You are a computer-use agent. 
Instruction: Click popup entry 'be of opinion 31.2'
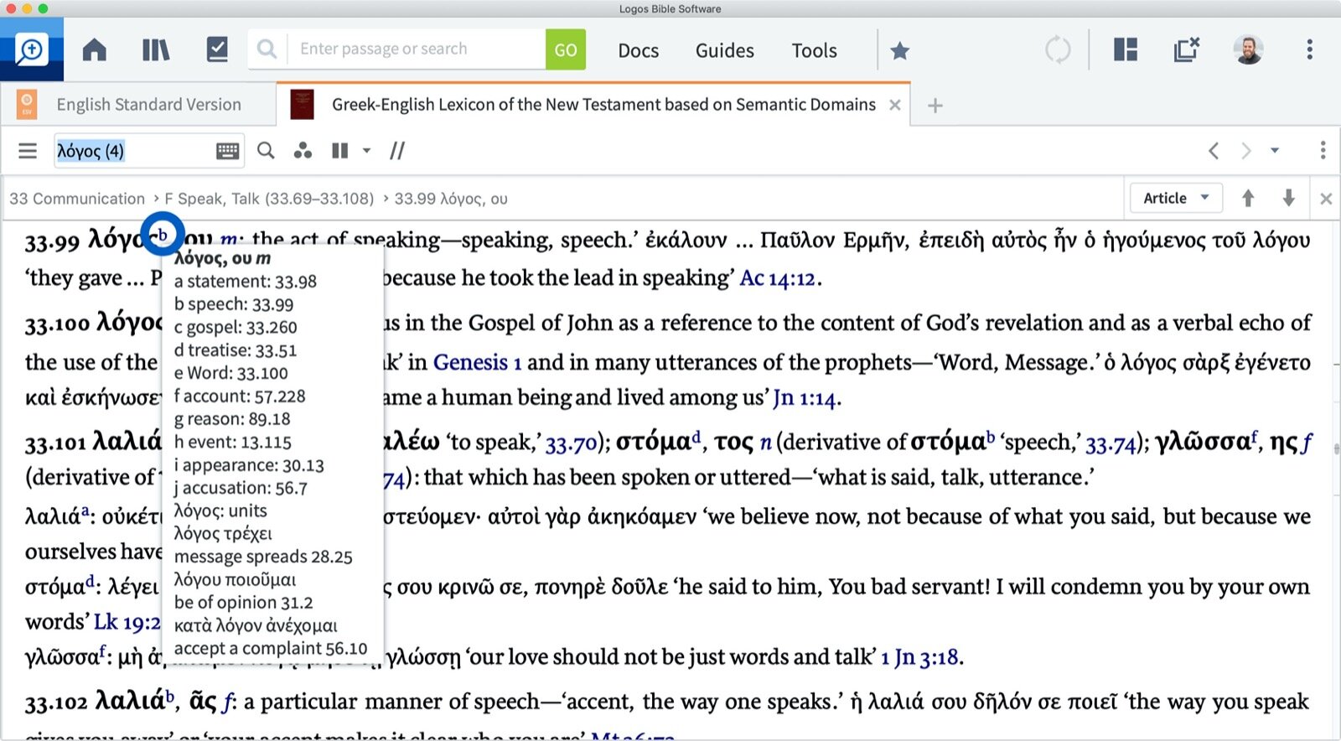pos(244,603)
